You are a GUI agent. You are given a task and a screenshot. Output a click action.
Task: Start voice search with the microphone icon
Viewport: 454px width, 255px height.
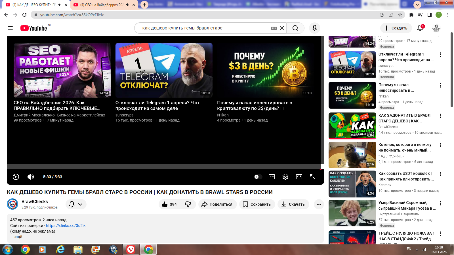(314, 28)
